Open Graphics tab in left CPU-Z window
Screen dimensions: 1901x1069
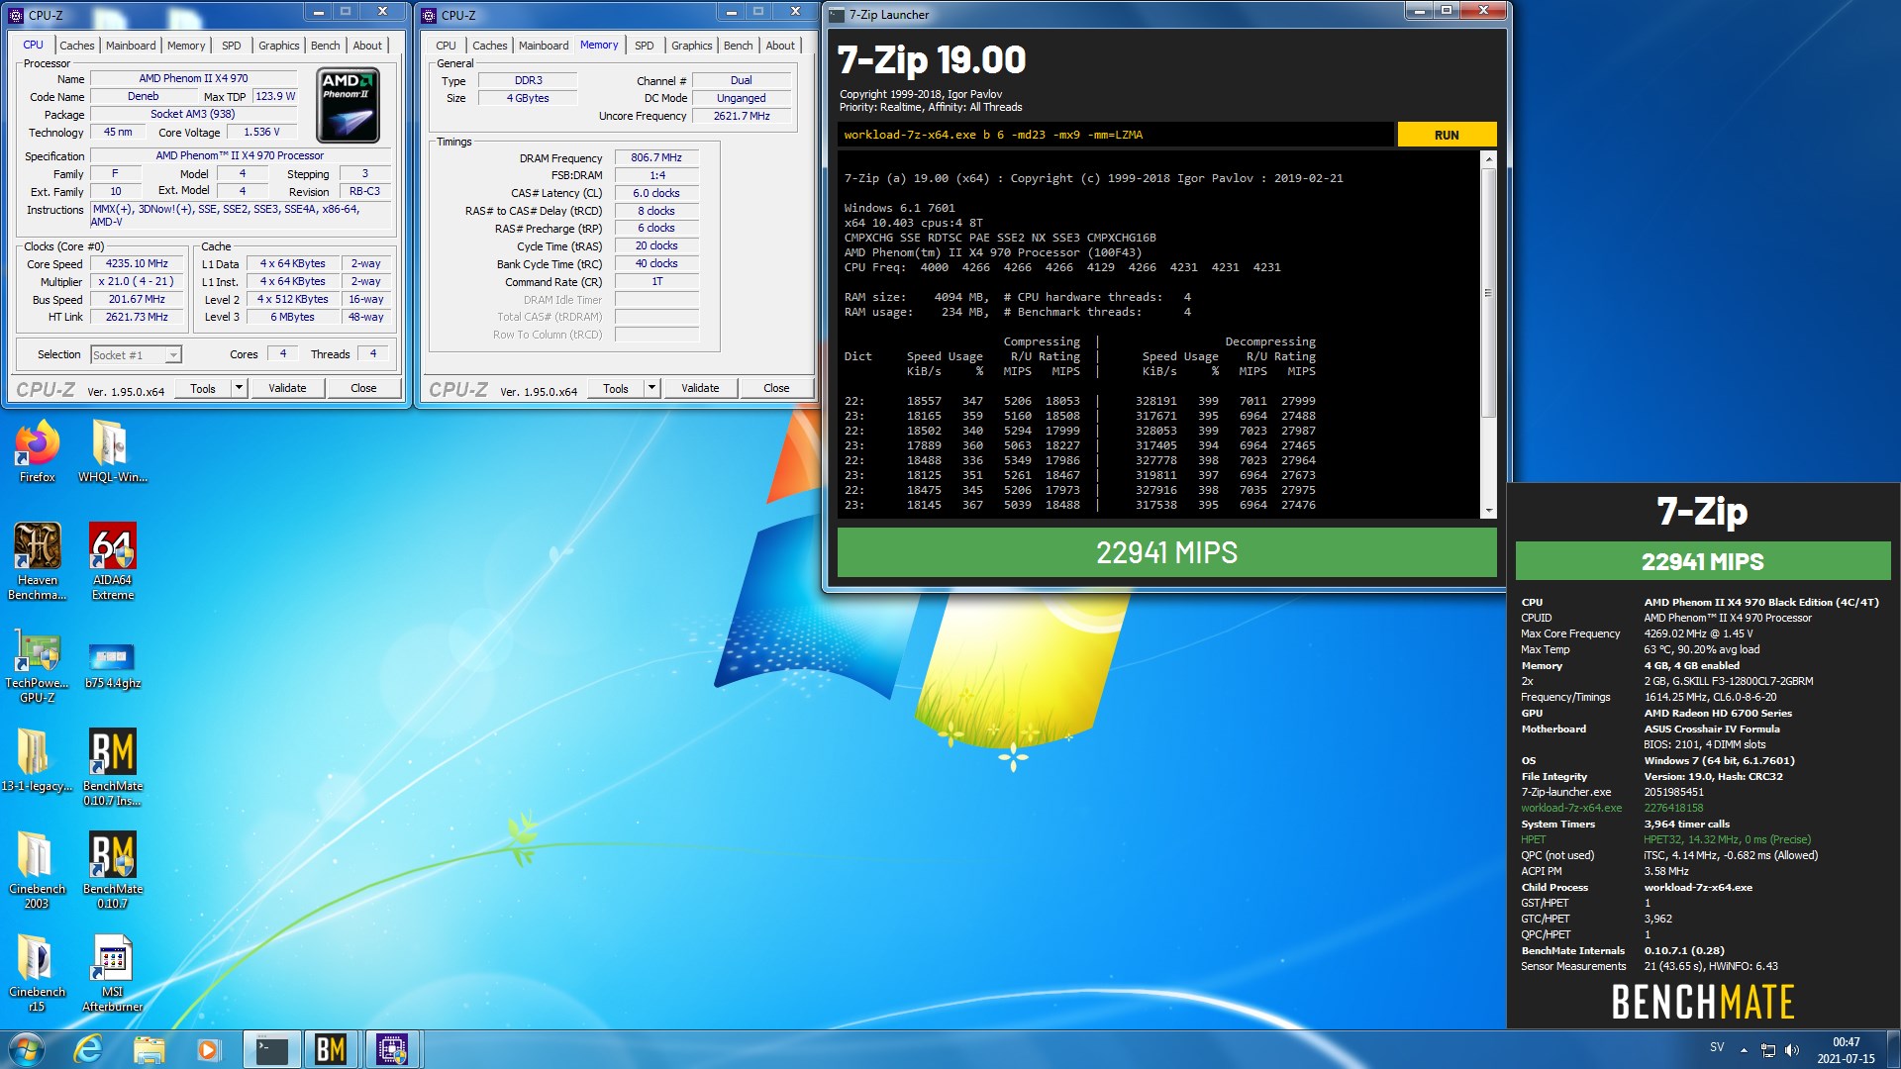[278, 46]
